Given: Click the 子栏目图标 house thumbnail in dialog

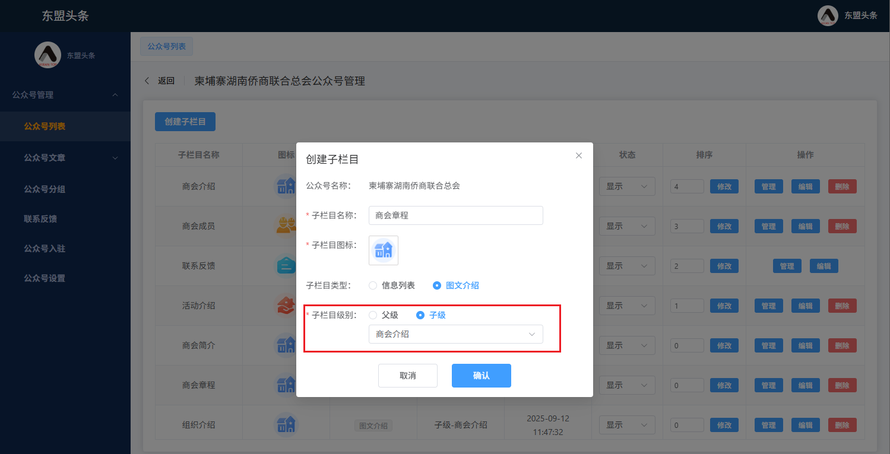Looking at the screenshot, I should (384, 250).
